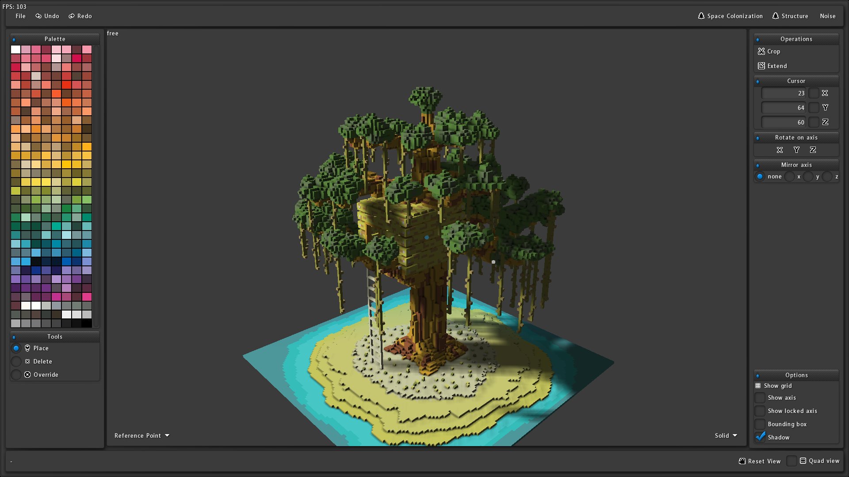Activate the Place voxel tool
849x477 pixels.
[x=16, y=348]
